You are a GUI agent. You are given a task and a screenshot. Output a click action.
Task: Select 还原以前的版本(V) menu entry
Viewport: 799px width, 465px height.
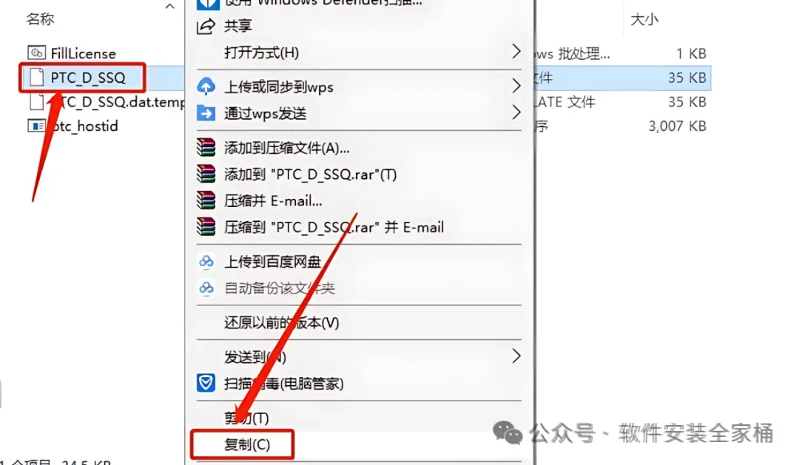tap(282, 322)
